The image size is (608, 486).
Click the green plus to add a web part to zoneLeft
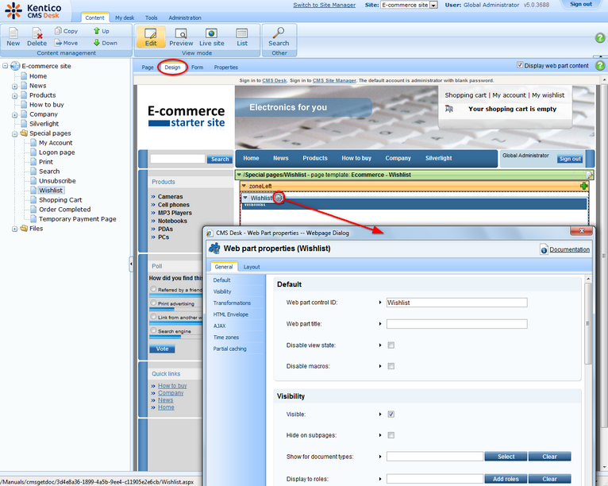tap(583, 186)
